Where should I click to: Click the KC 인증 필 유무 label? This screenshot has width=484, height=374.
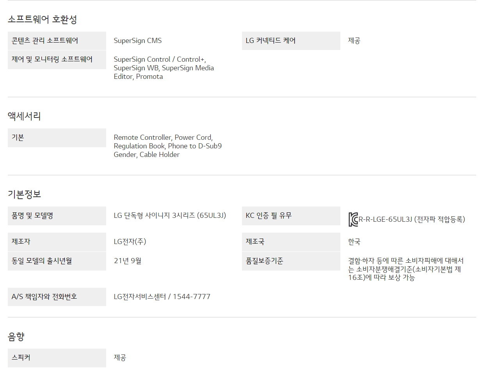269,215
